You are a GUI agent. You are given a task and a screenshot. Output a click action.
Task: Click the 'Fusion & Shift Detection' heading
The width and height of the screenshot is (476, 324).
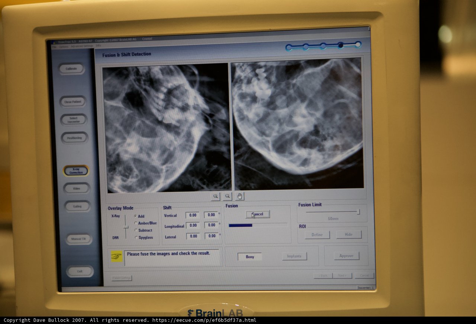pyautogui.click(x=127, y=54)
